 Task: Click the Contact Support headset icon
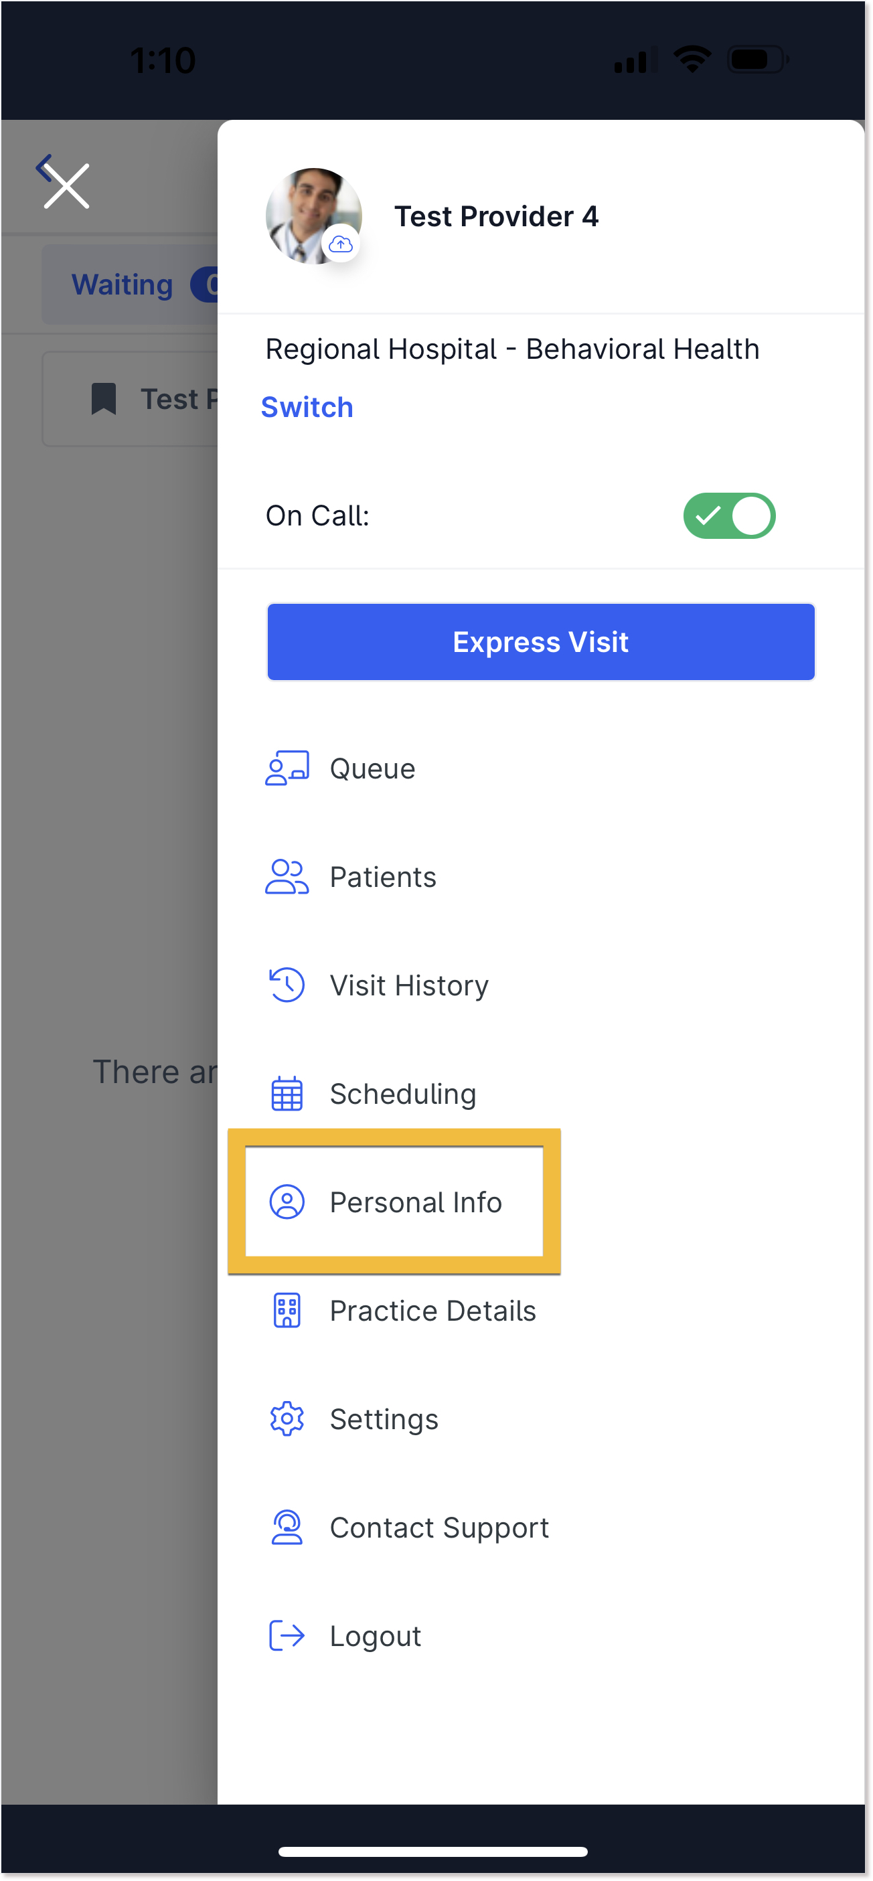pyautogui.click(x=287, y=1527)
